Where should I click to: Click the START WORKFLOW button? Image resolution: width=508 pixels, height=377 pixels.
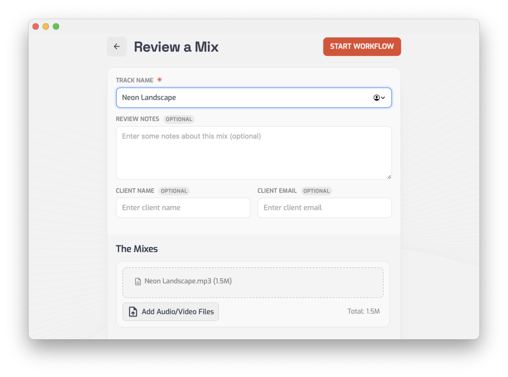(362, 47)
